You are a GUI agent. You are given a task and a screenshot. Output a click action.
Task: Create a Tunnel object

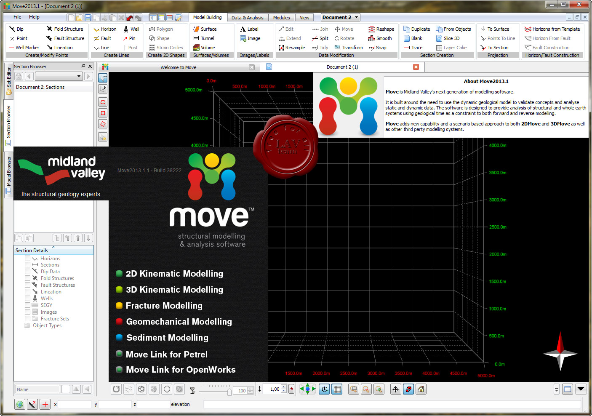[204, 38]
